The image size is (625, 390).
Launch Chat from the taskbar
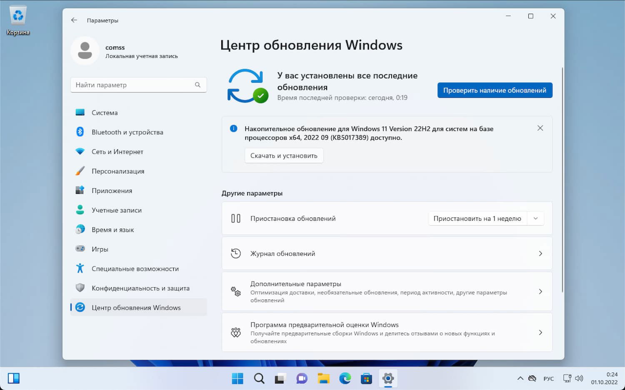(x=302, y=379)
